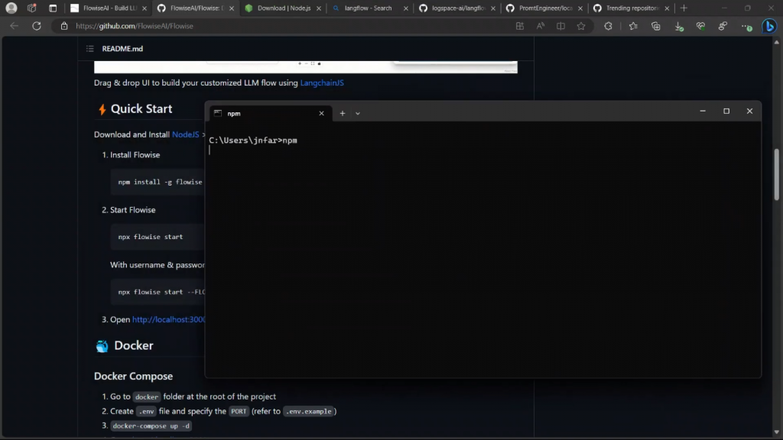The height and width of the screenshot is (440, 783).
Task: Open README outline list icon
Action: [x=90, y=48]
